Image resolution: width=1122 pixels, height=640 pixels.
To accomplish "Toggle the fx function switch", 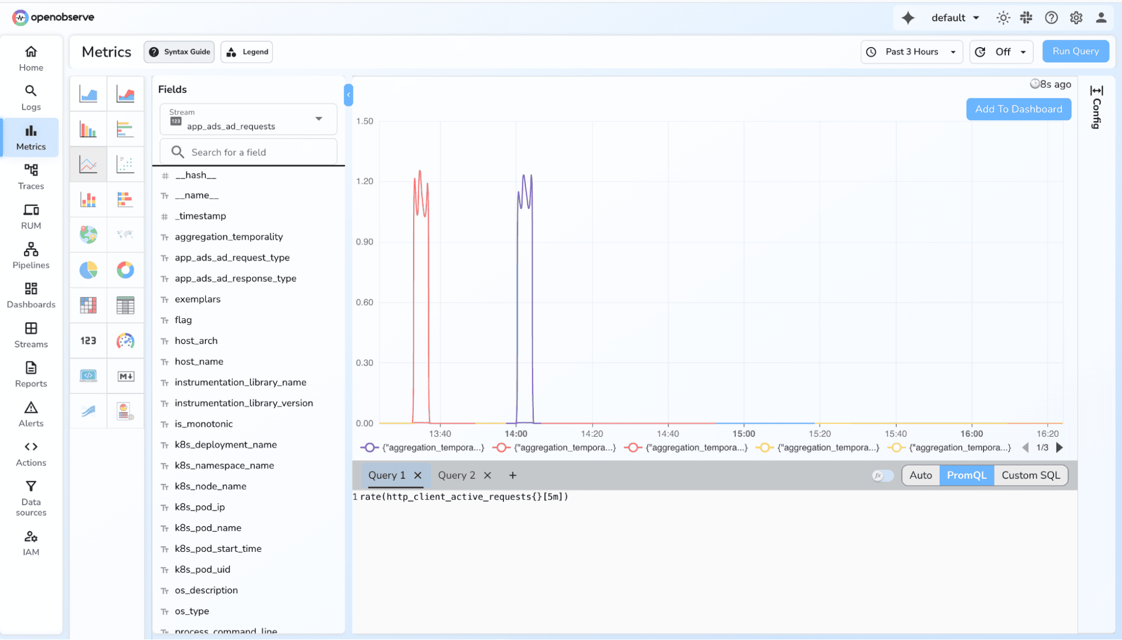I will click(883, 476).
